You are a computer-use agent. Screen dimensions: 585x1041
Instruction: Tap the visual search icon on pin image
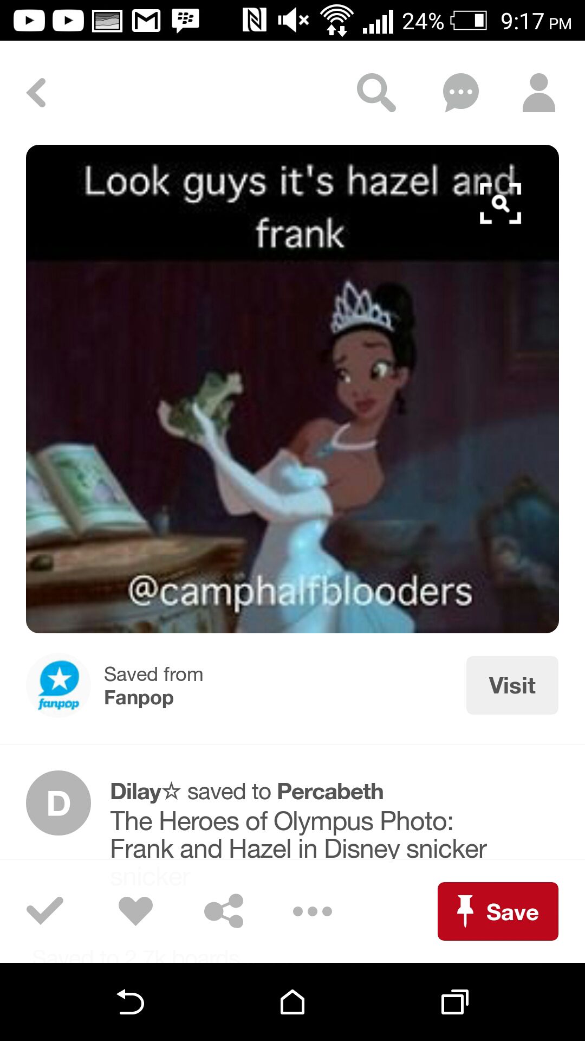500,203
